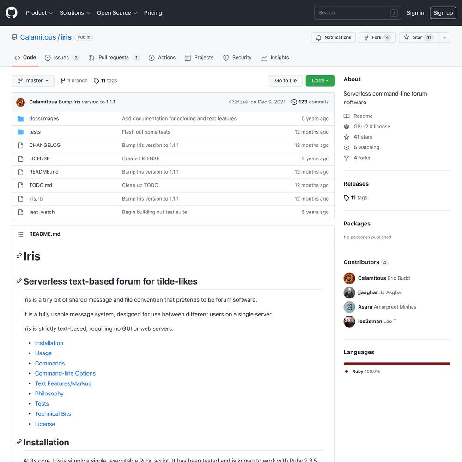Viewport: 462px width, 462px height.
Task: Click the Command-line Options link
Action: click(x=66, y=374)
